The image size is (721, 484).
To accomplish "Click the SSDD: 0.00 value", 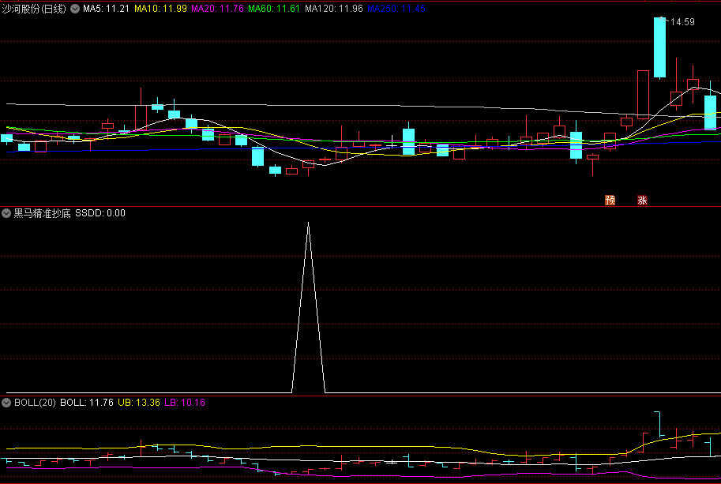I will coord(100,213).
